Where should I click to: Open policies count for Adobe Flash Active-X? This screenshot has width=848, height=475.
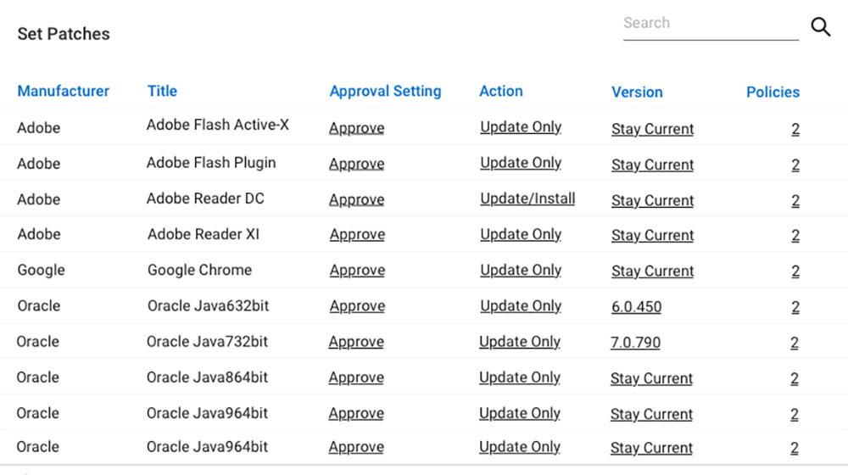(795, 130)
